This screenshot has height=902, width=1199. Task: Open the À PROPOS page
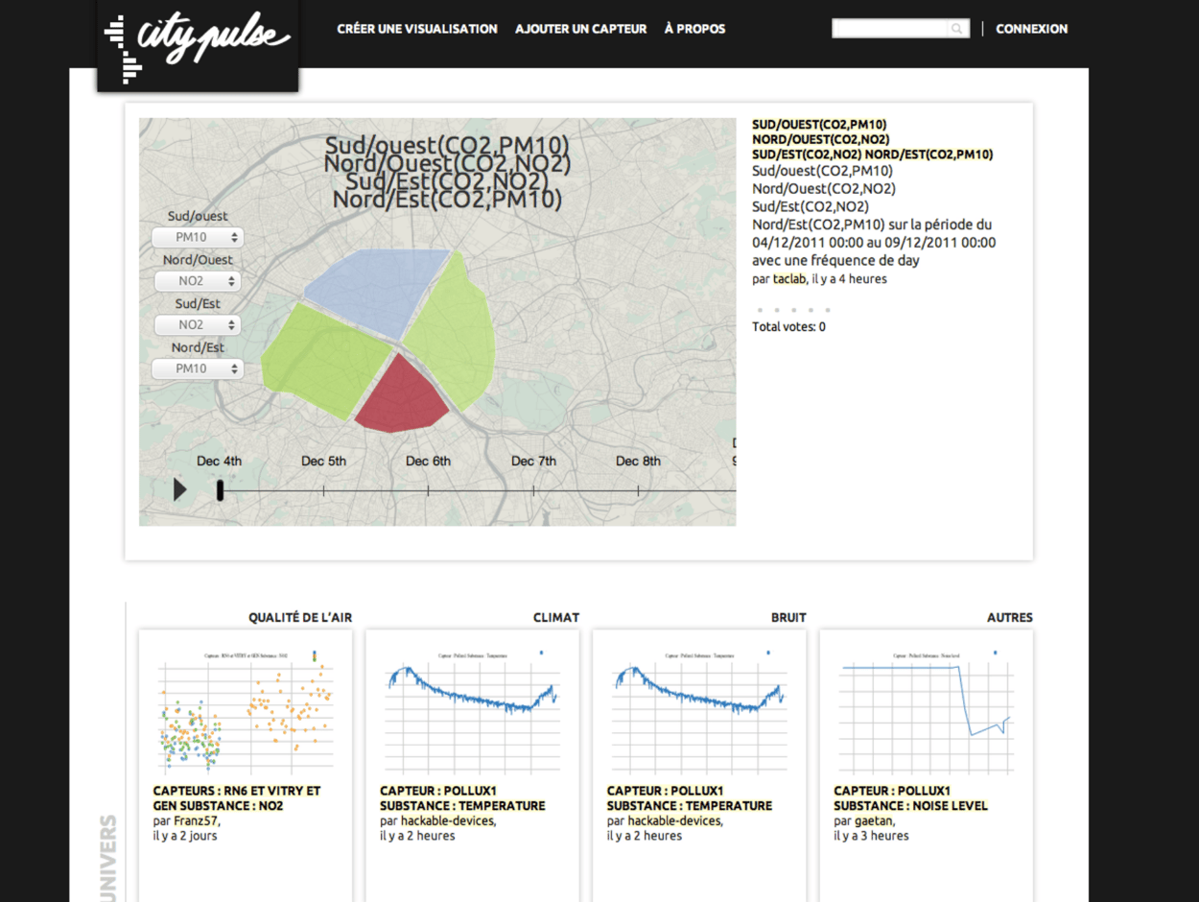pos(694,29)
